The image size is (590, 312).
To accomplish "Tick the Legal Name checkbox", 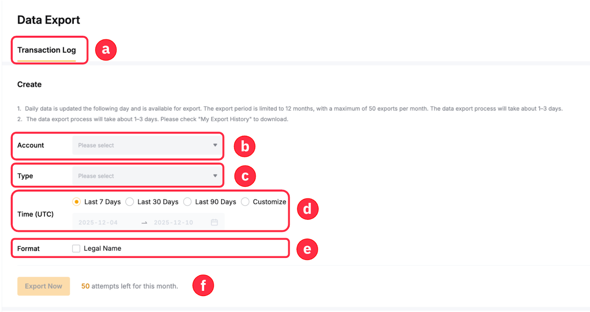I will pyautogui.click(x=76, y=249).
